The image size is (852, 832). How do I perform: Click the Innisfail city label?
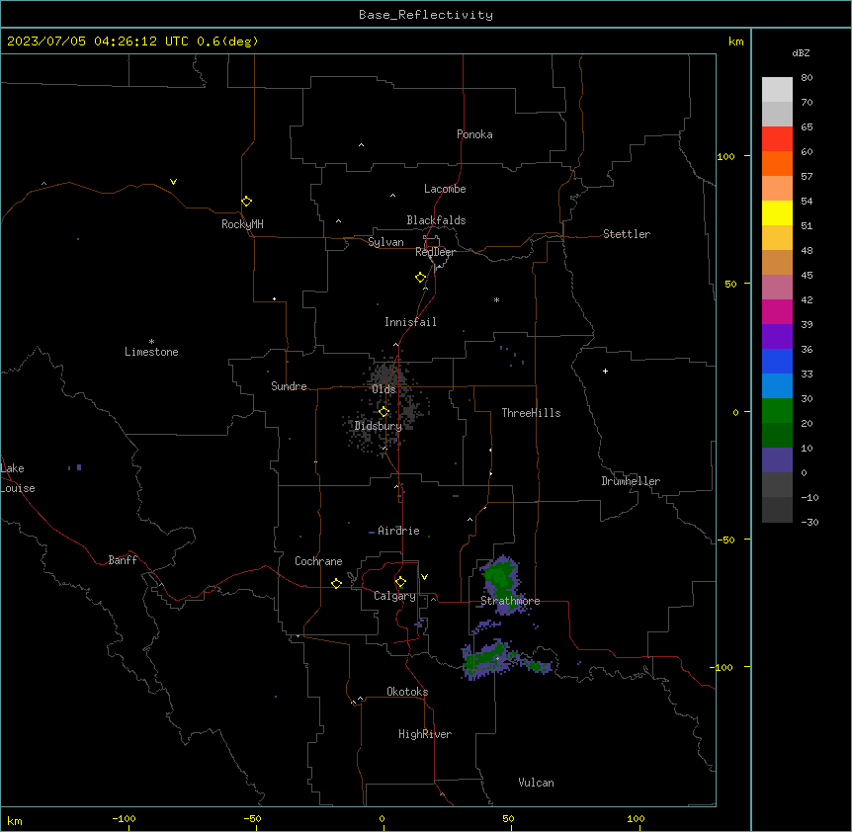[410, 322]
